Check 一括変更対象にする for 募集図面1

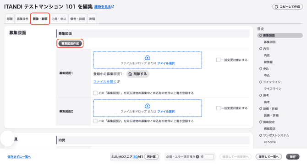pos(218,60)
